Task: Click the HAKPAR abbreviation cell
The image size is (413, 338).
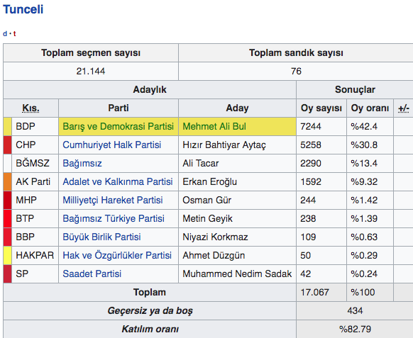Action: (35, 255)
